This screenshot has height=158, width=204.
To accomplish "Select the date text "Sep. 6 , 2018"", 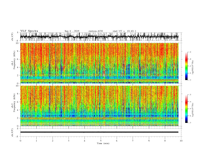I will 72,31.
